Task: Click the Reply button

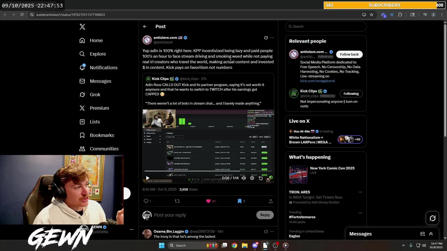Action: click(x=265, y=215)
